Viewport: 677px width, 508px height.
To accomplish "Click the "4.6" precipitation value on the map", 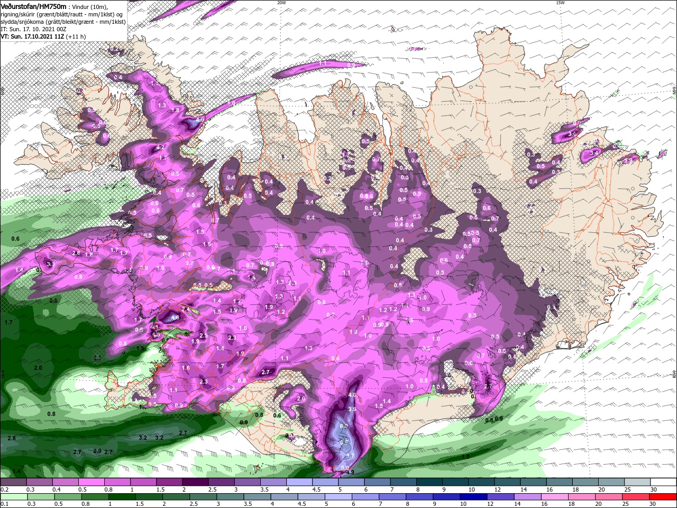I will [175, 317].
